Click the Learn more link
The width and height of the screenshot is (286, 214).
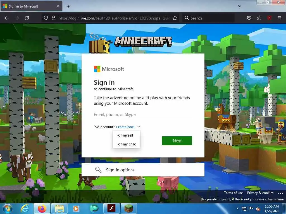(x=276, y=199)
